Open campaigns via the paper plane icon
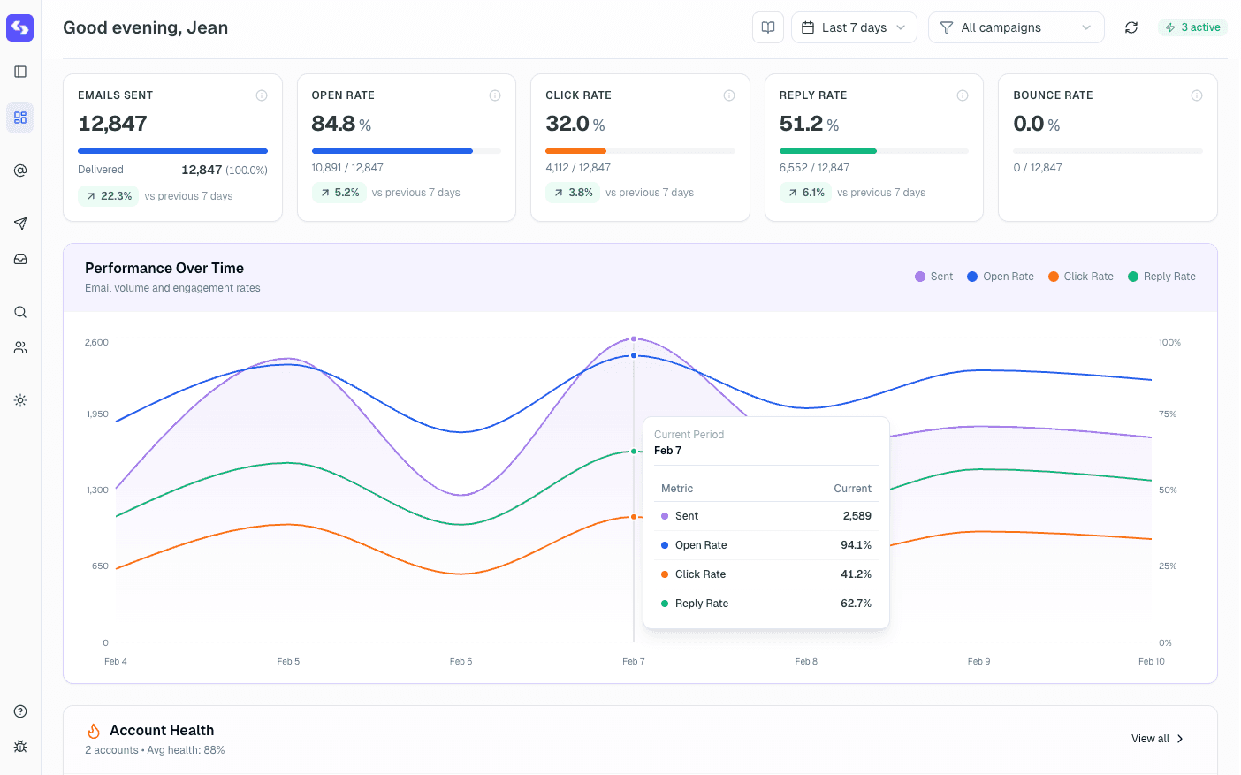 click(19, 223)
